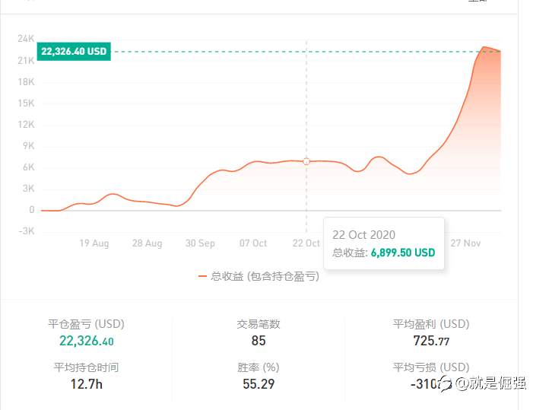The image size is (533, 410).
Task: Click the 22 Oct axis label
Action: click(x=306, y=243)
